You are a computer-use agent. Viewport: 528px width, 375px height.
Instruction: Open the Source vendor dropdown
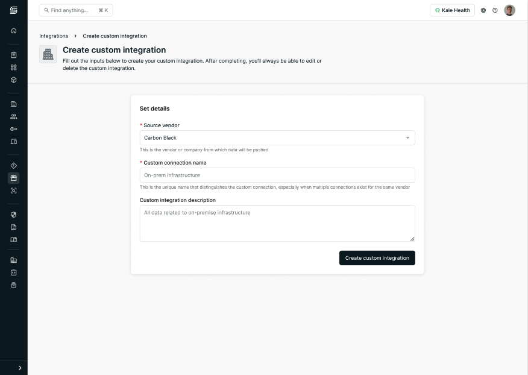click(x=277, y=138)
